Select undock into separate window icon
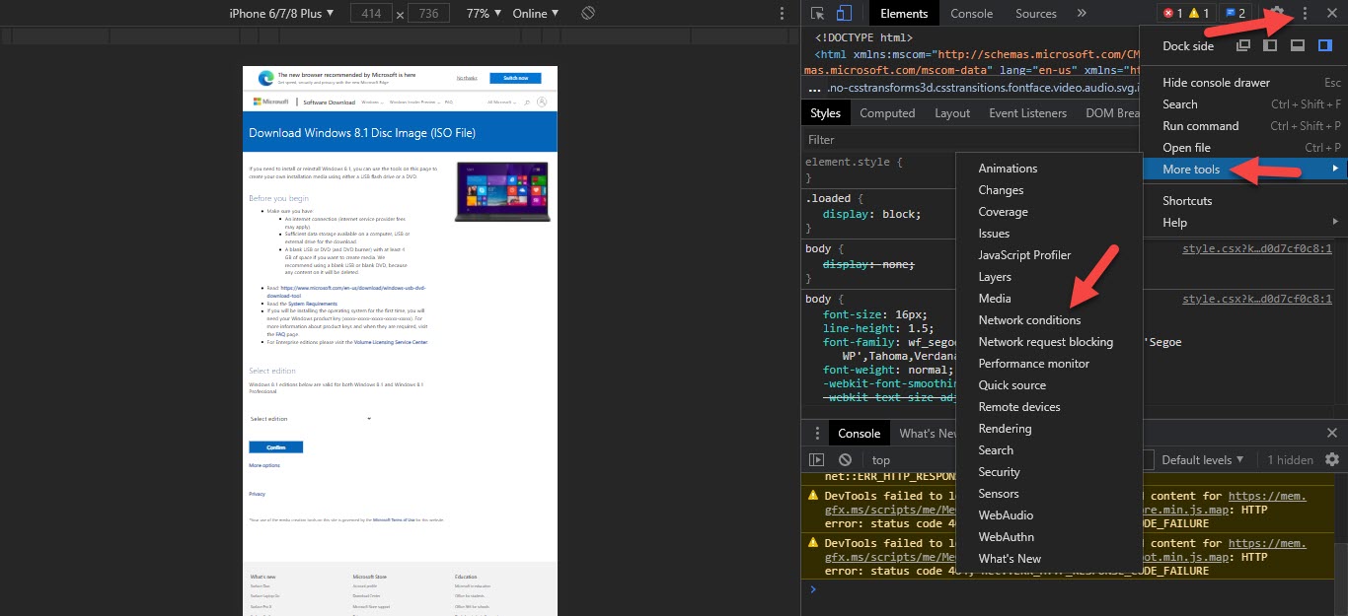1348x616 pixels. pos(1243,45)
